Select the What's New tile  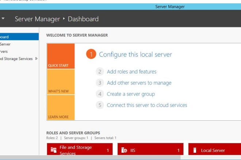61,82
